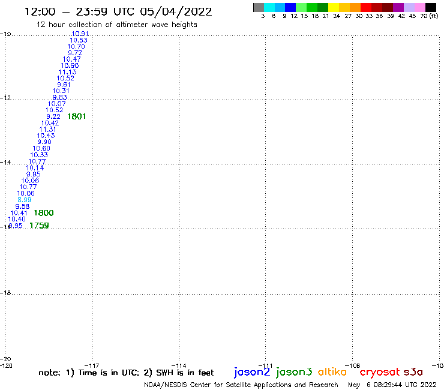This screenshot has height=390, width=444.
Task: Select the -20 latitude axis label
Action: (x=5, y=359)
